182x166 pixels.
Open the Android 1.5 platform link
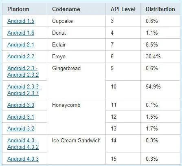(21, 21)
